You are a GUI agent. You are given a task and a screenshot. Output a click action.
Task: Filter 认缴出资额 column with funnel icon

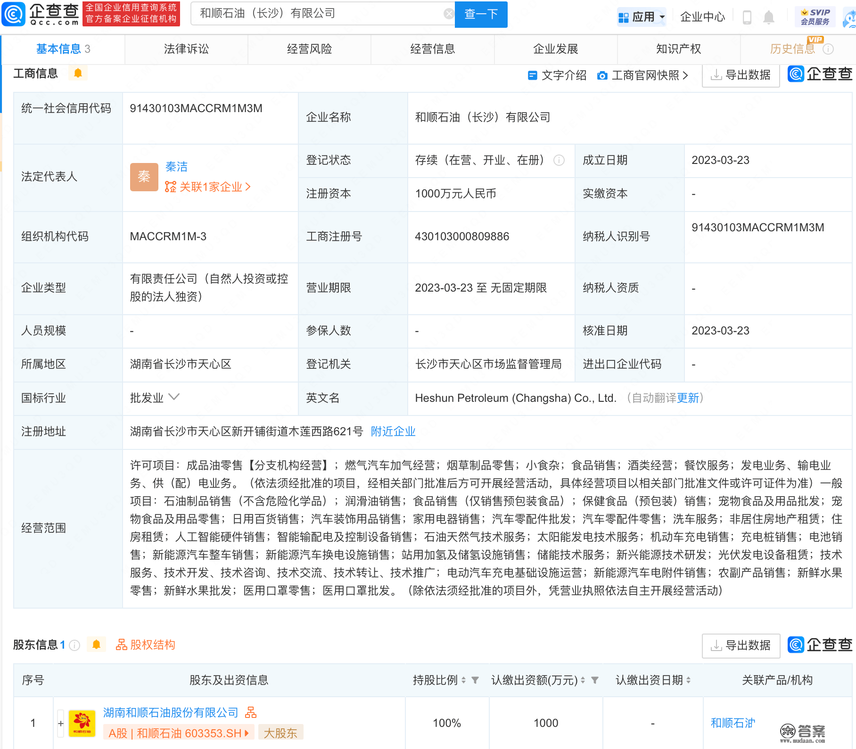click(x=595, y=680)
